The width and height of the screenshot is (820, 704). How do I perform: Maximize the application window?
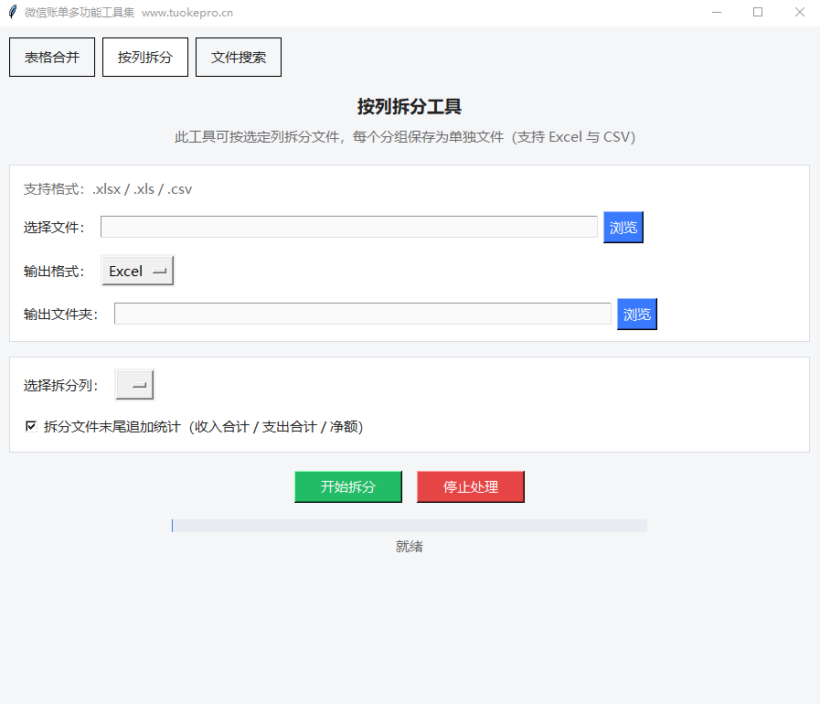point(758,13)
